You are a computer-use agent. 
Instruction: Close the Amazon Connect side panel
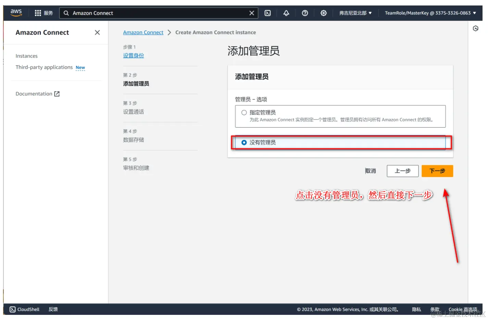97,32
